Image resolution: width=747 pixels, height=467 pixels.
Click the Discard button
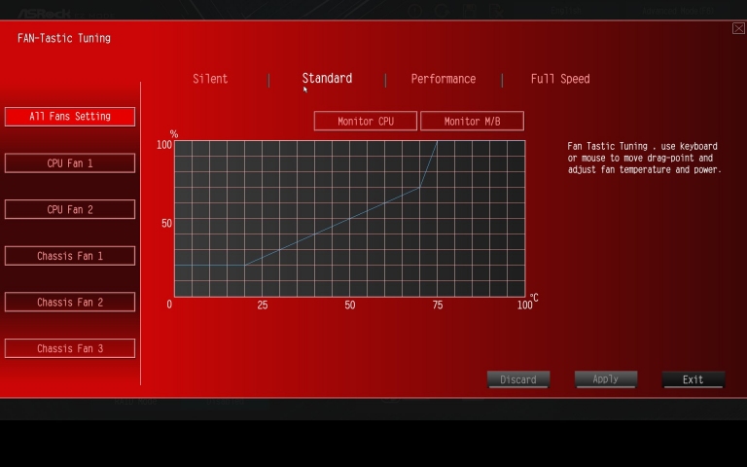point(518,379)
